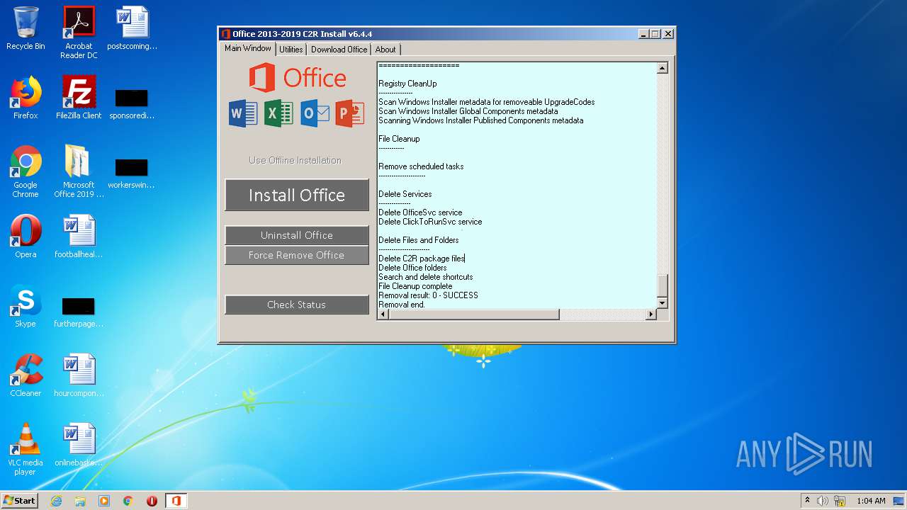The image size is (907, 510).
Task: Open Internet Explorer from taskbar
Action: [56, 501]
